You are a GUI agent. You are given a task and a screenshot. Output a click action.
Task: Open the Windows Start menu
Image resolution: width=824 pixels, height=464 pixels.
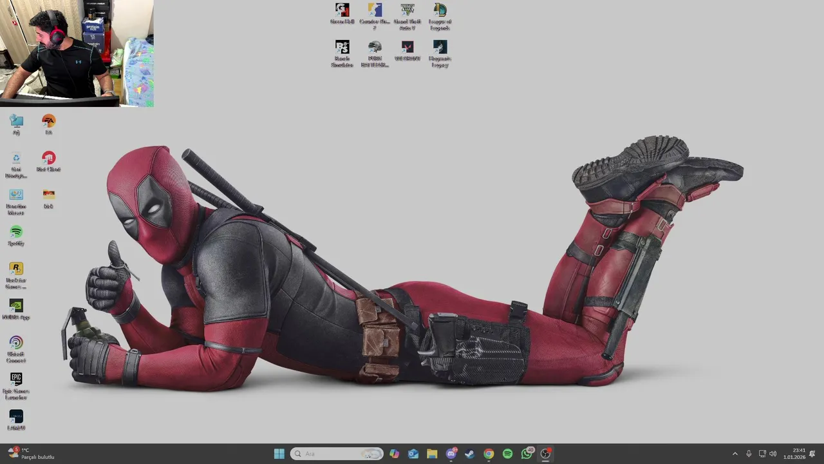click(279, 454)
